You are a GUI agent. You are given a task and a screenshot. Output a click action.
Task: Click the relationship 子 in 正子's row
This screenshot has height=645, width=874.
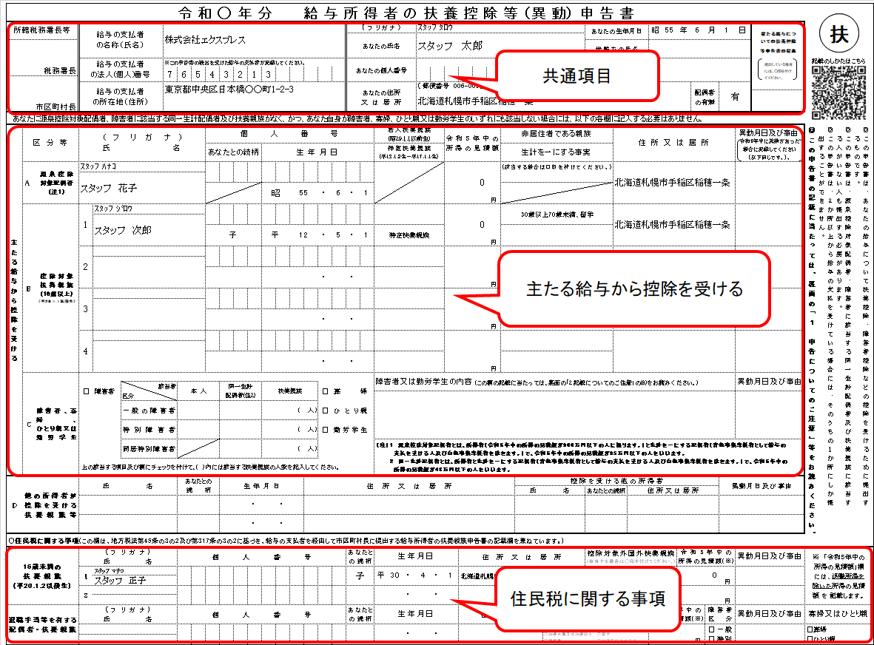pyautogui.click(x=360, y=575)
